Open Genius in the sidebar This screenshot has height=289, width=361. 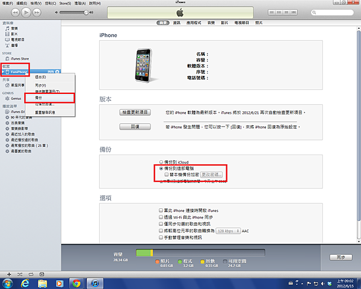point(16,99)
